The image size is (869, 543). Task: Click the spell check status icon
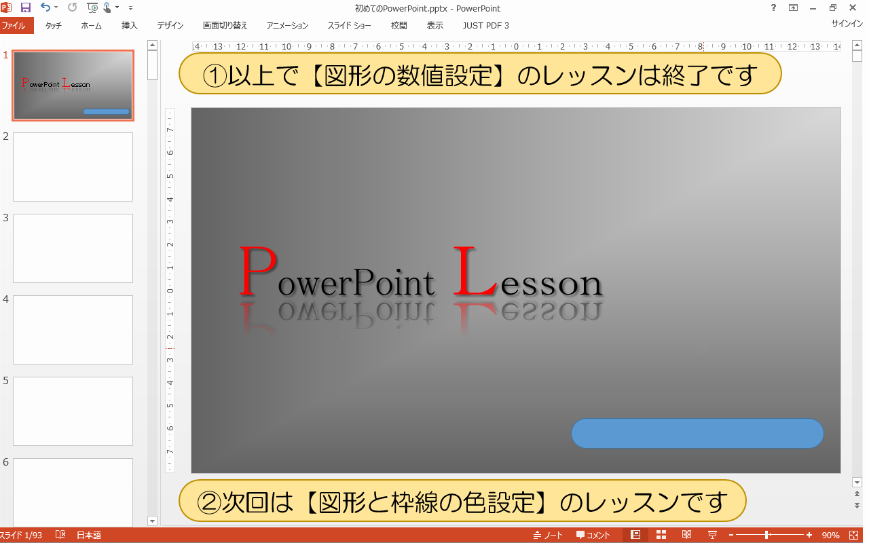click(x=60, y=536)
